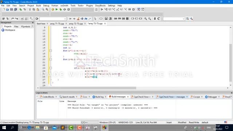Click the bold C toolbar icon
233x131 pixels.
[159, 19]
